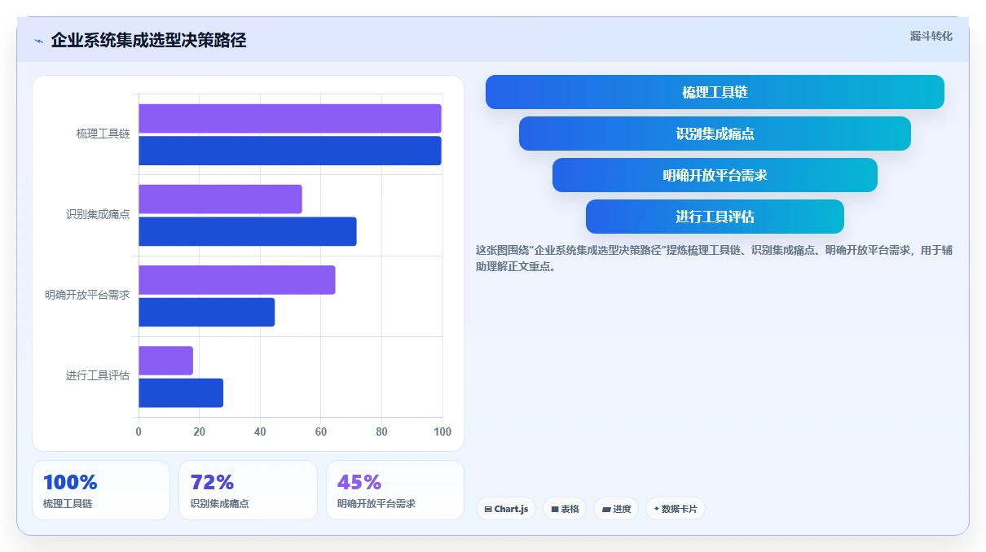Click the purple bar for 明确开放平台需求
This screenshot has height=552, width=986.
(237, 280)
